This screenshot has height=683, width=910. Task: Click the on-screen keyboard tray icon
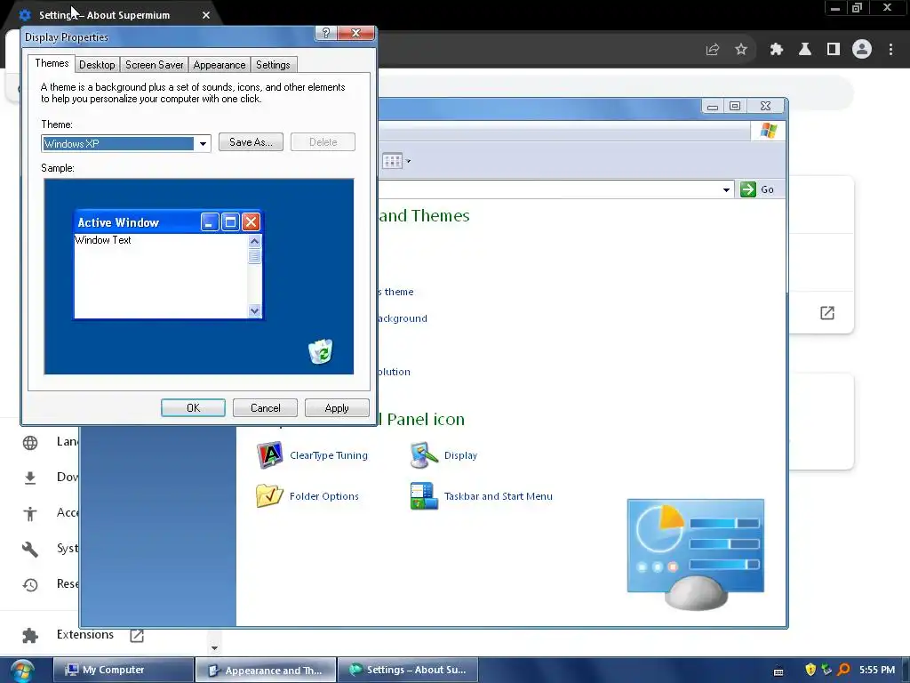coord(778,671)
